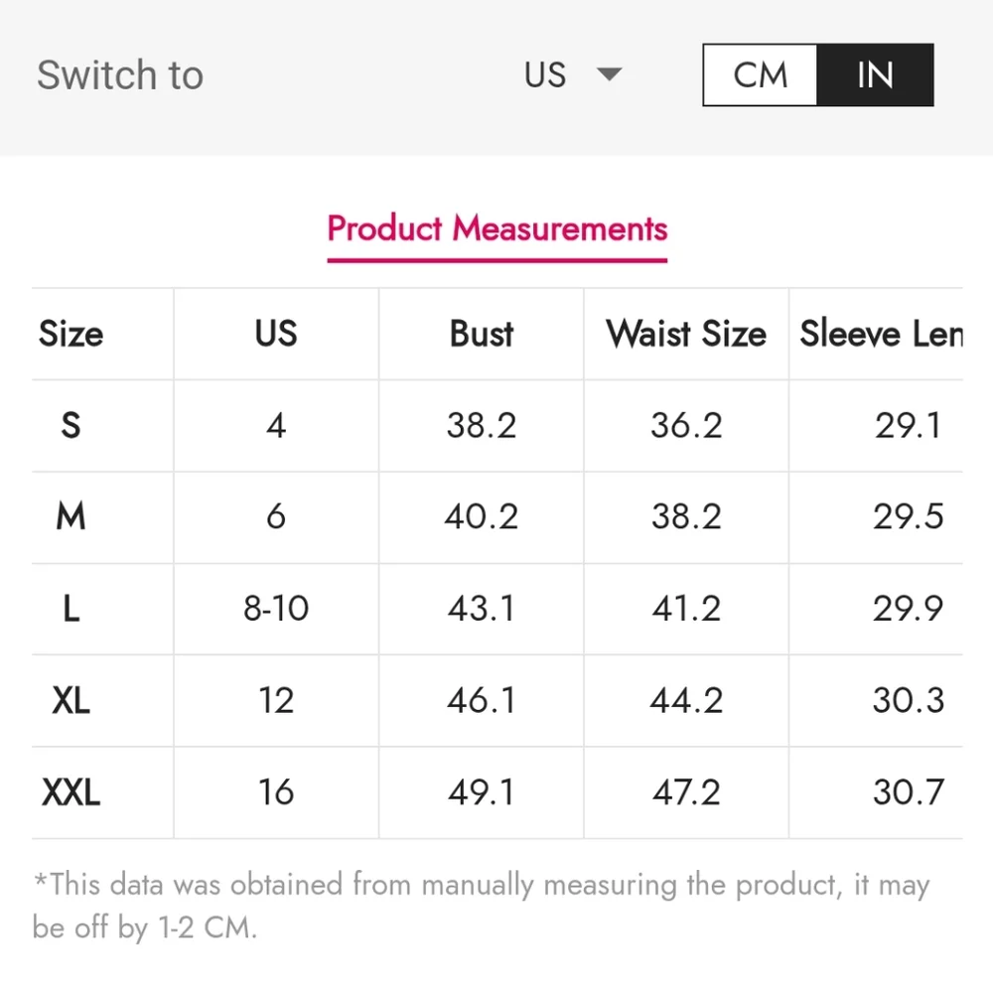The height and width of the screenshot is (993, 993).
Task: Select the XL size row label
Action: click(71, 701)
